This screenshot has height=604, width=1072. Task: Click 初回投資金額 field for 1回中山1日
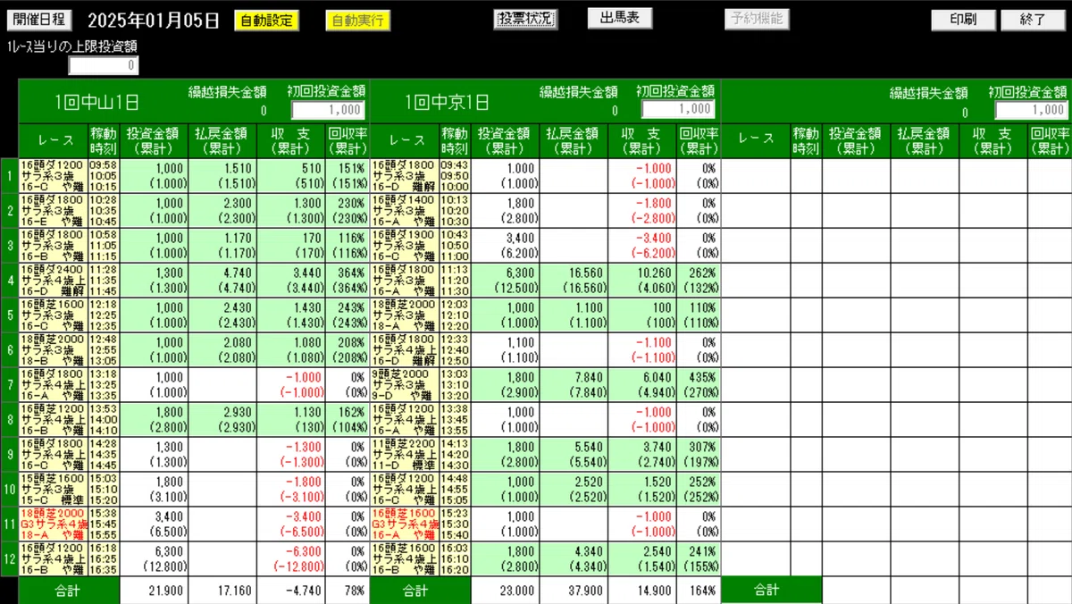click(328, 109)
